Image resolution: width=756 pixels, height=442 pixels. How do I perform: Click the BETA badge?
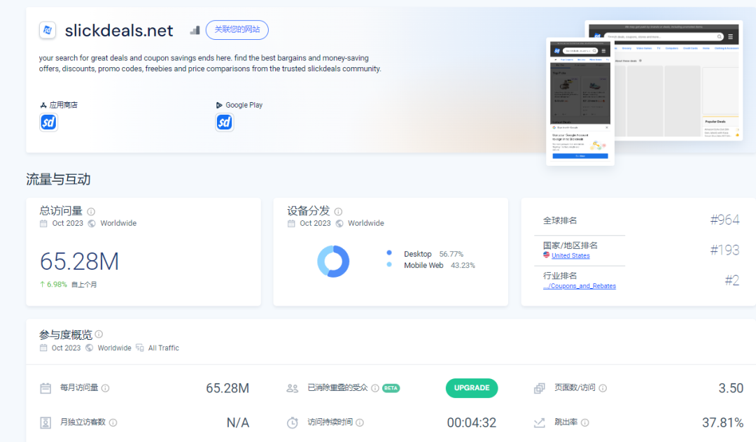[391, 388]
